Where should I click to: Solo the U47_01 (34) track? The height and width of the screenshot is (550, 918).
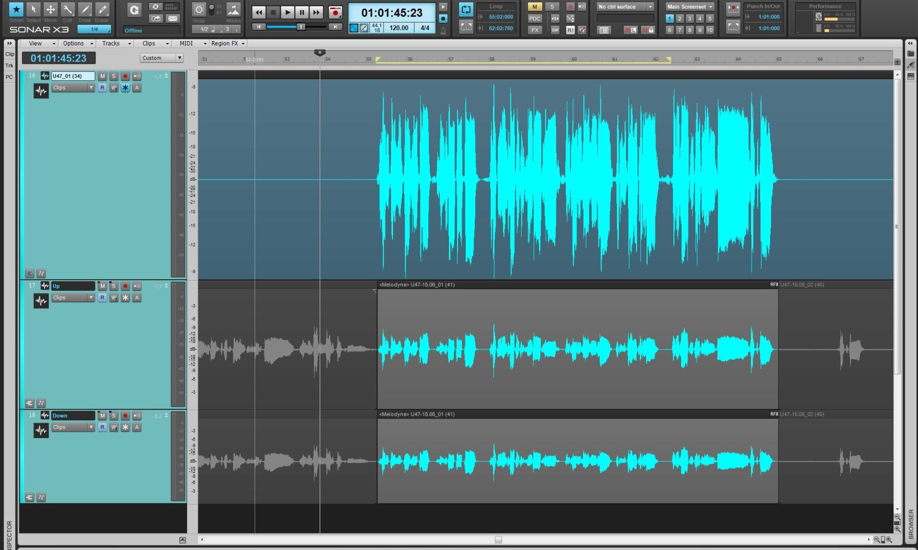(x=114, y=76)
